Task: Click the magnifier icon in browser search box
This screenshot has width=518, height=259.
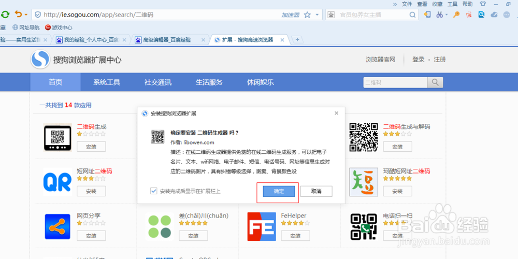Action: [413, 15]
